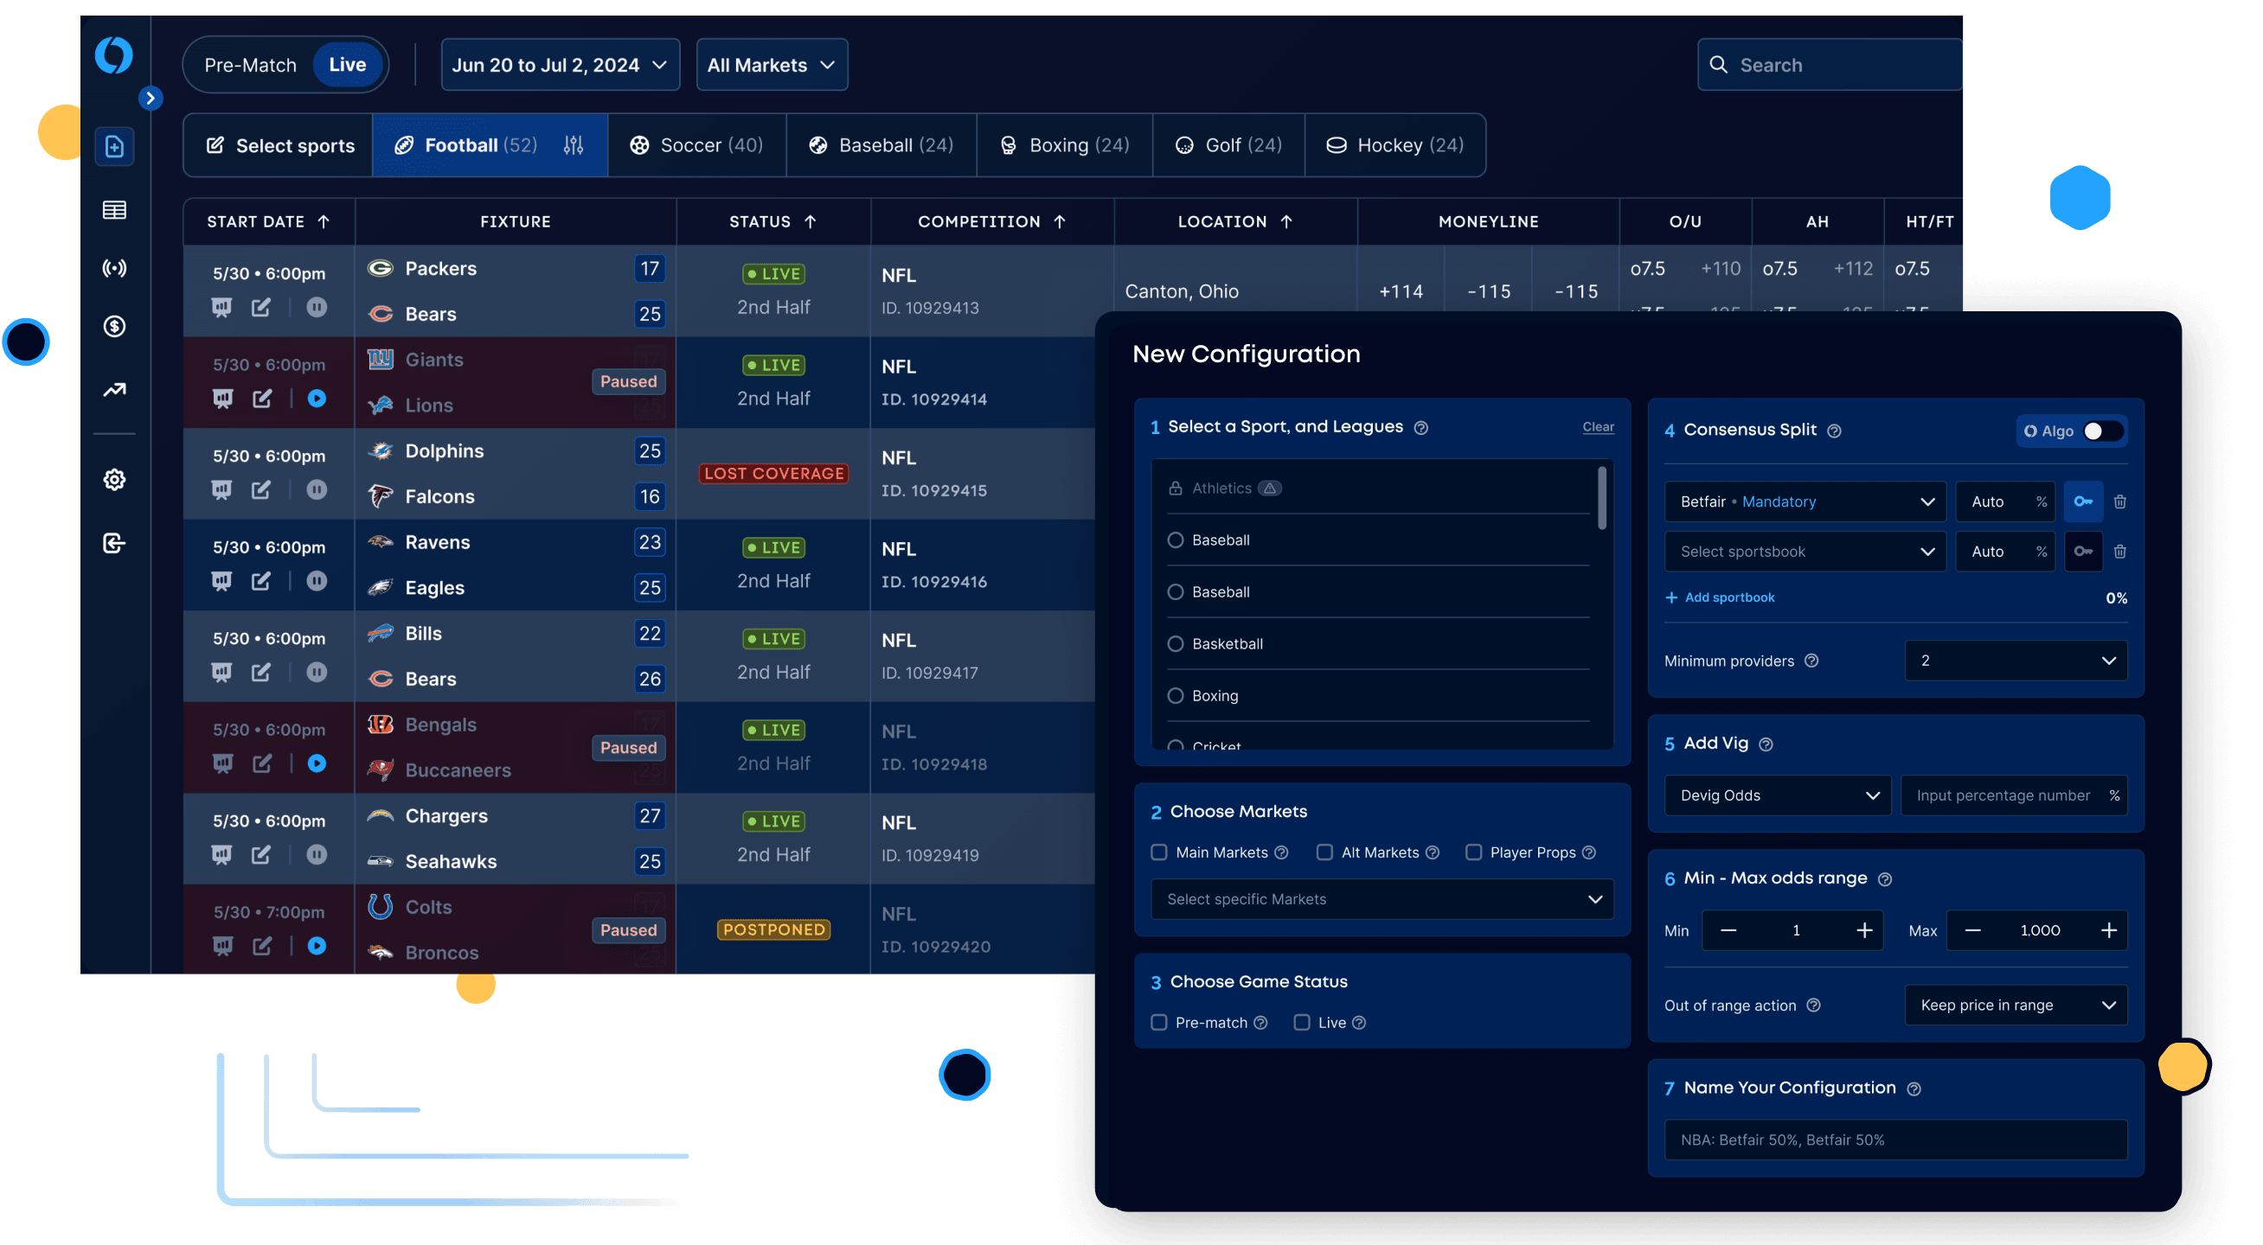Check the Main Markets checkbox
The height and width of the screenshot is (1245, 2263).
click(1158, 852)
